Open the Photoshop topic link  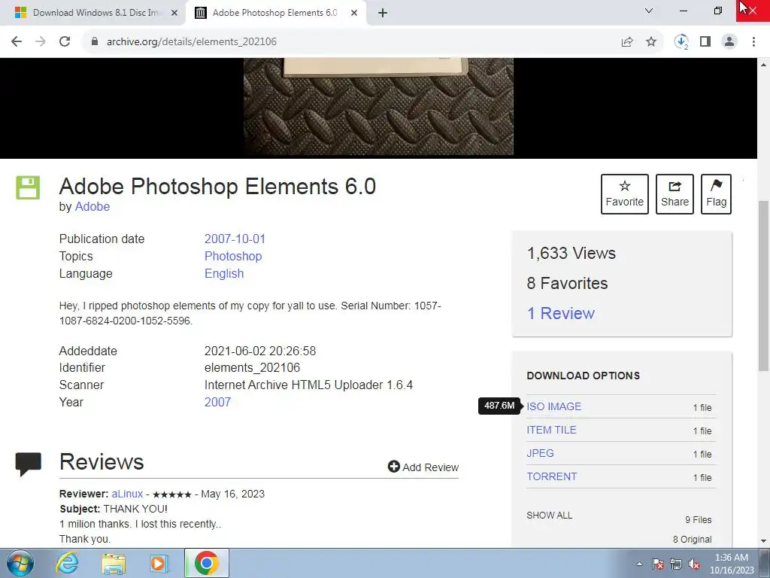click(233, 256)
